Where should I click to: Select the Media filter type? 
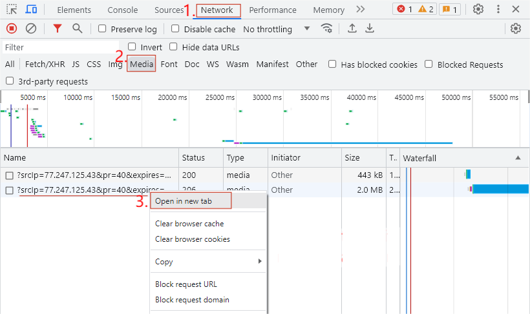(x=142, y=64)
